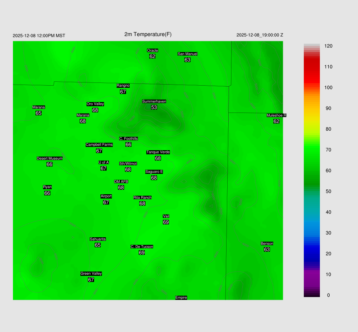Click the Muleshoe R station label
Viewport: 358px width, 332px height.
click(276, 115)
